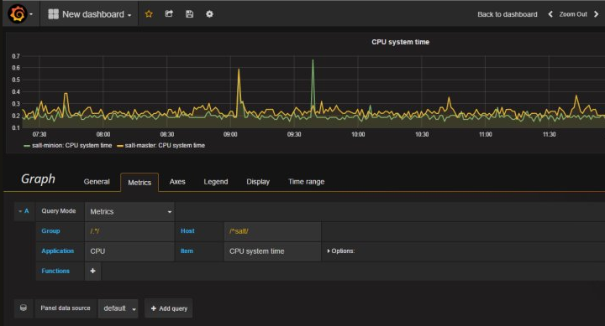Click the Host label

[x=187, y=231]
